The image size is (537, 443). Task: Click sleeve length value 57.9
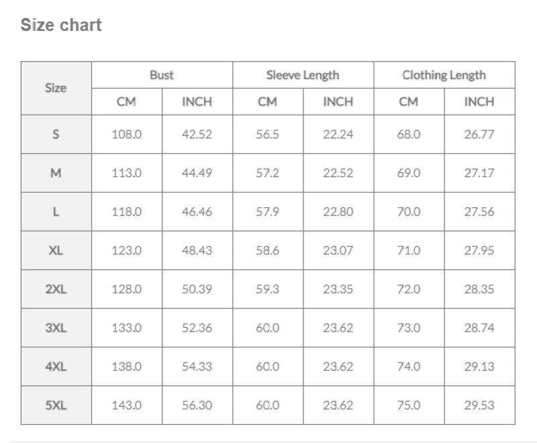(x=267, y=211)
